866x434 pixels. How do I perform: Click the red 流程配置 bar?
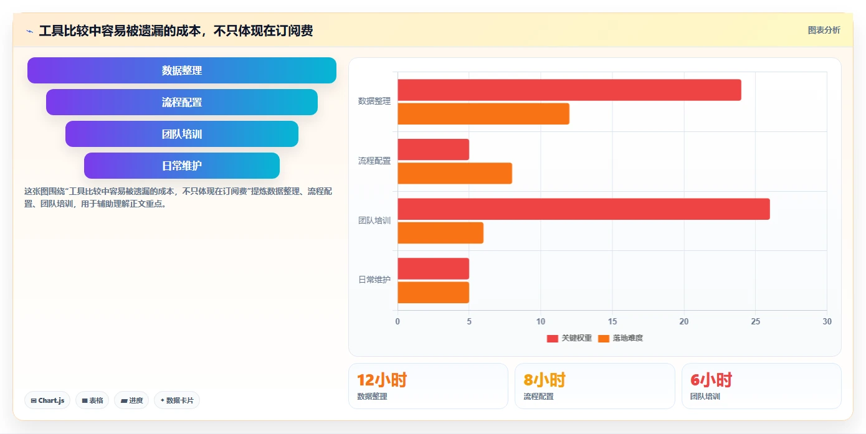coord(433,149)
